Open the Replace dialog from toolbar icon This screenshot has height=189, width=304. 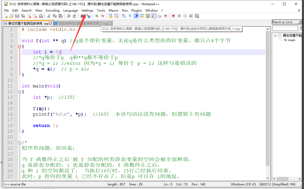click(88, 16)
